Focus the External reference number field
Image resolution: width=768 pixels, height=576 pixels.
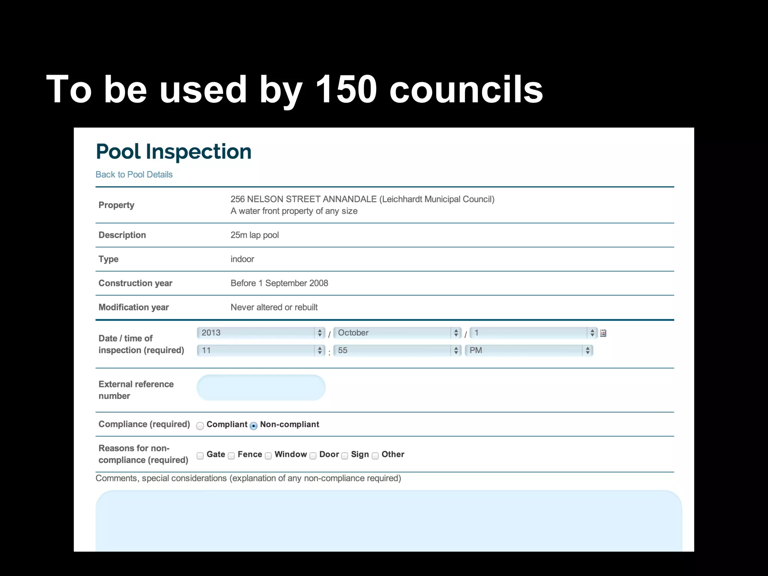coord(261,388)
